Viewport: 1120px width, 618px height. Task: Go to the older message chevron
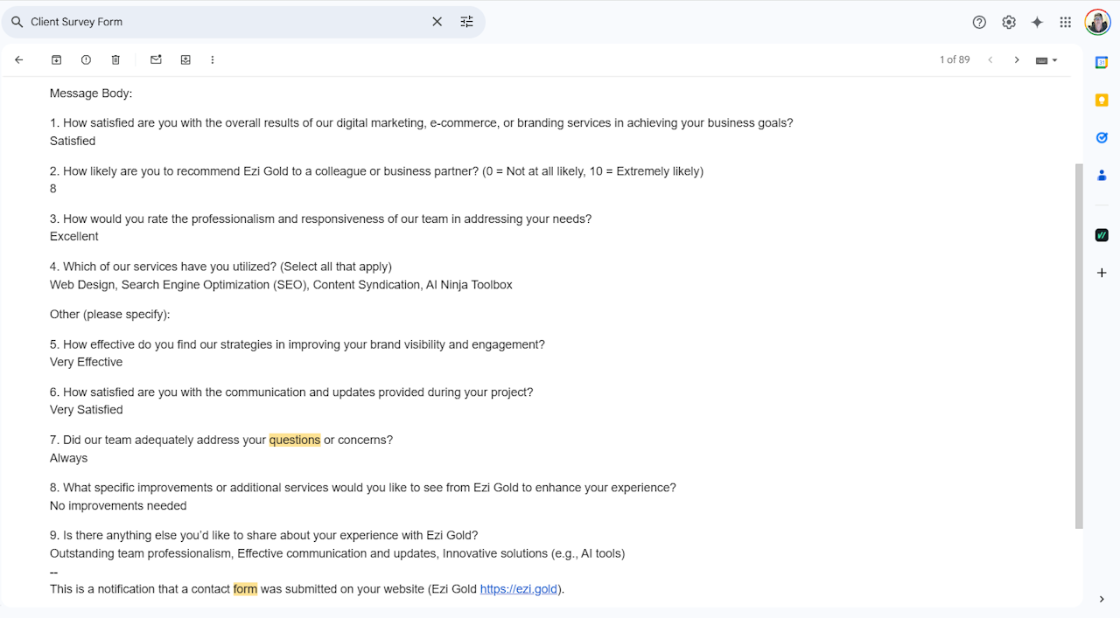click(x=1017, y=60)
